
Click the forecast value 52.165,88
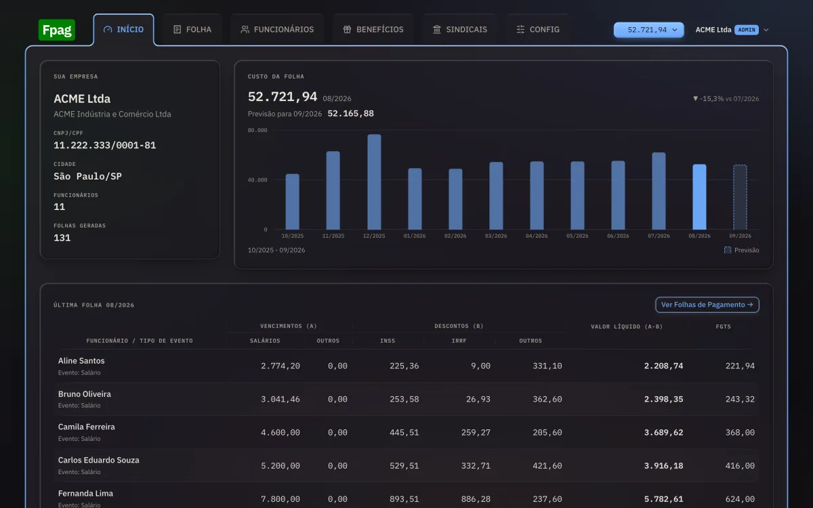coord(351,114)
